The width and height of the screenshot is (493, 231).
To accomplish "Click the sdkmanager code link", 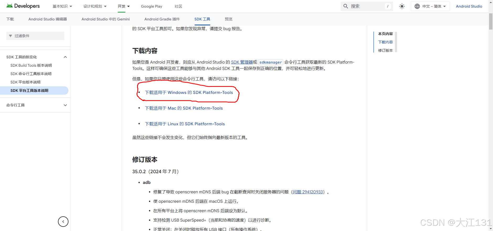I will coord(270,62).
